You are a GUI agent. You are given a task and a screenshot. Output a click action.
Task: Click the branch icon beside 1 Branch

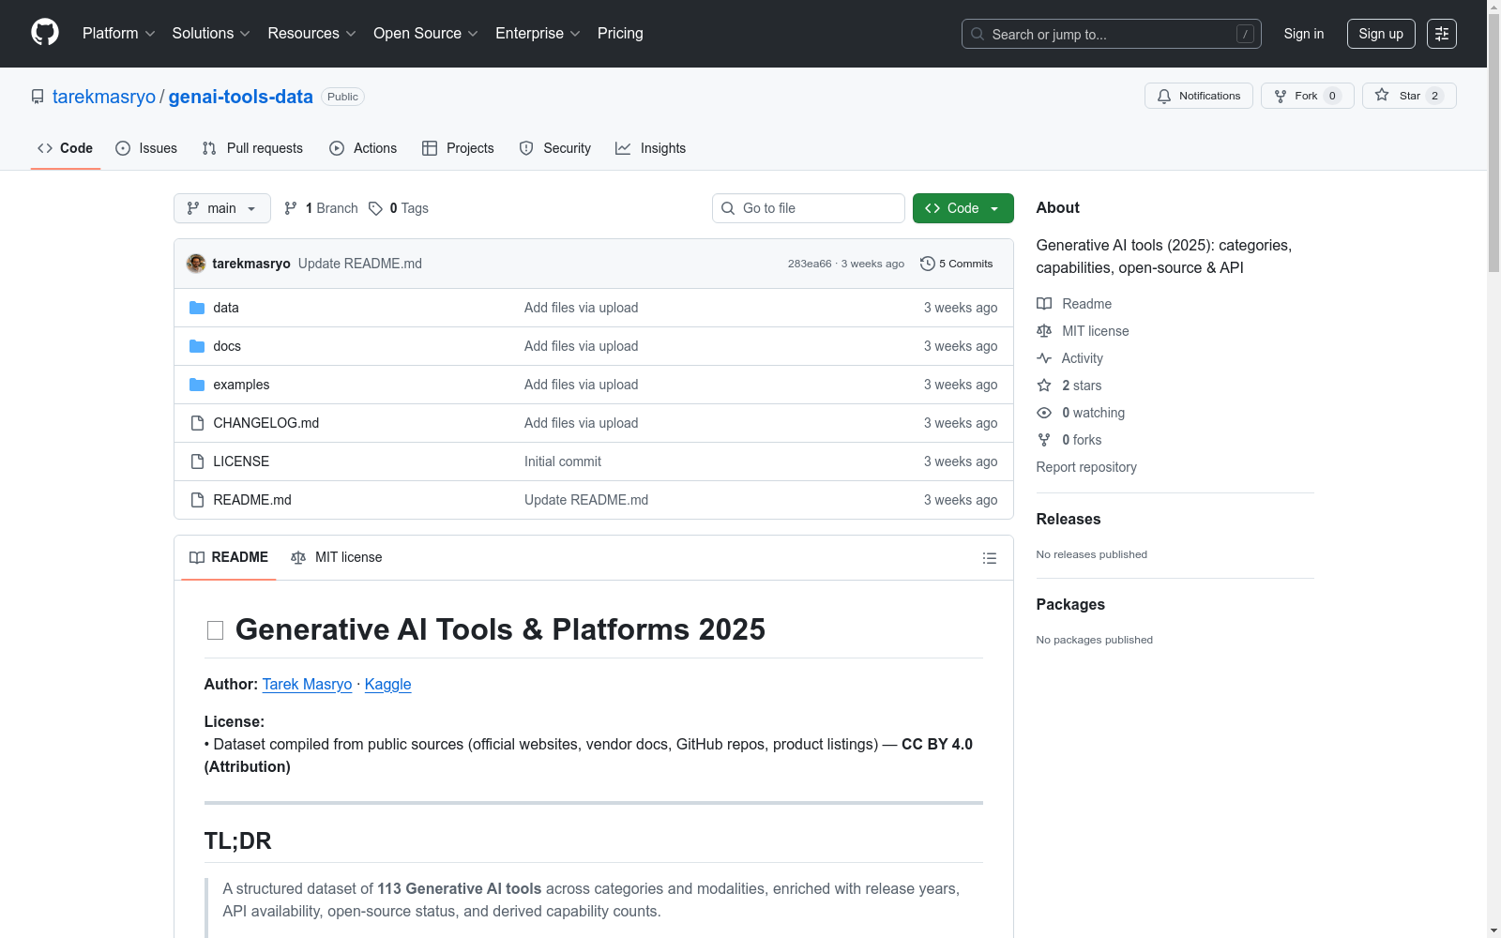[291, 208]
